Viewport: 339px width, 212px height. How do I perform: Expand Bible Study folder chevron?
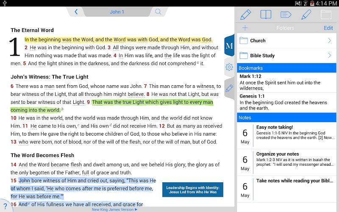[x=330, y=56]
